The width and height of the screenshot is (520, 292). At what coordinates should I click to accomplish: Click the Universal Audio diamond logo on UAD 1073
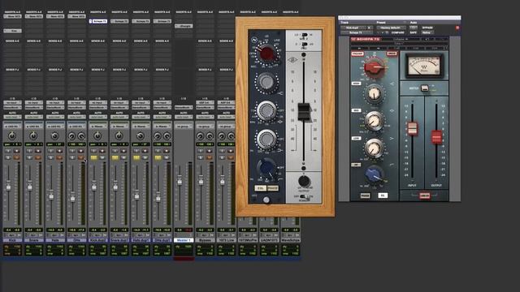point(292,60)
